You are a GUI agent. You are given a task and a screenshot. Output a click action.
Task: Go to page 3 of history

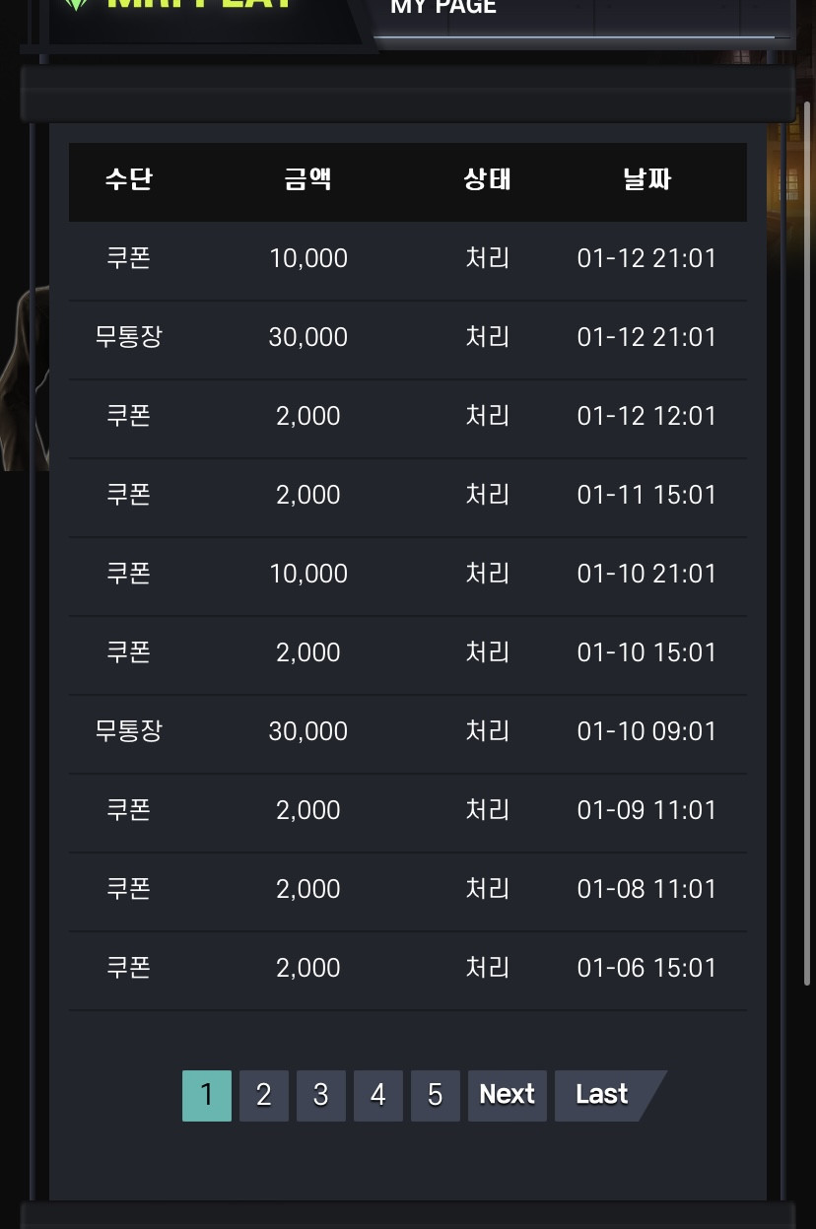[321, 1095]
